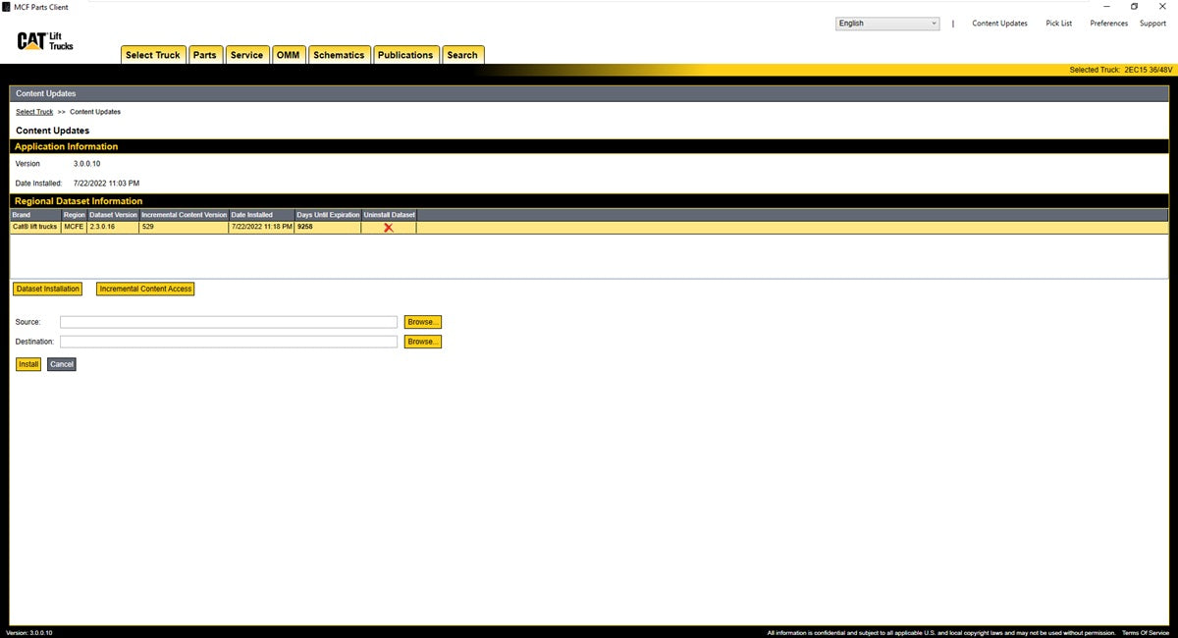Screen dimensions: 1178x638
Task: Click the MCFE region cell
Action: [x=74, y=227]
